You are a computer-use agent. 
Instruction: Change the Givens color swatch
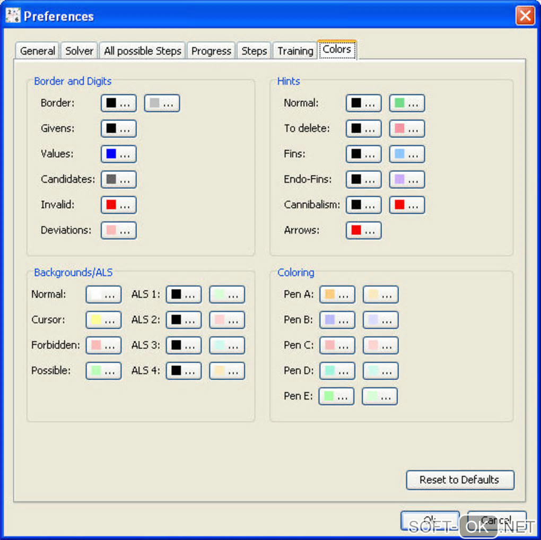[x=119, y=129]
